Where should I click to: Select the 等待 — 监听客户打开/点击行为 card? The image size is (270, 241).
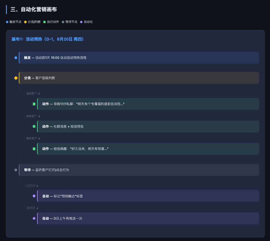coord(139,170)
